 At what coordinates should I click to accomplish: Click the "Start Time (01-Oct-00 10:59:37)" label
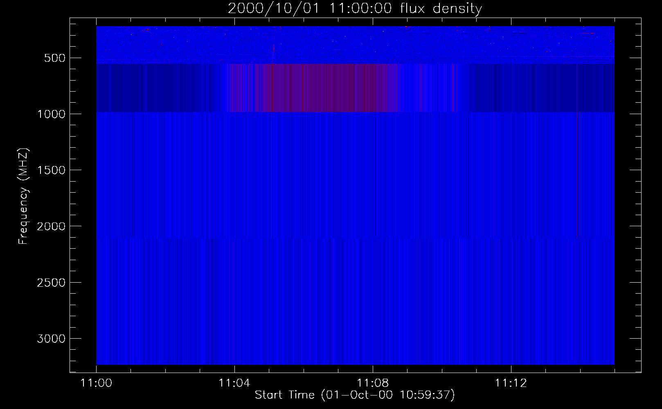(x=355, y=395)
